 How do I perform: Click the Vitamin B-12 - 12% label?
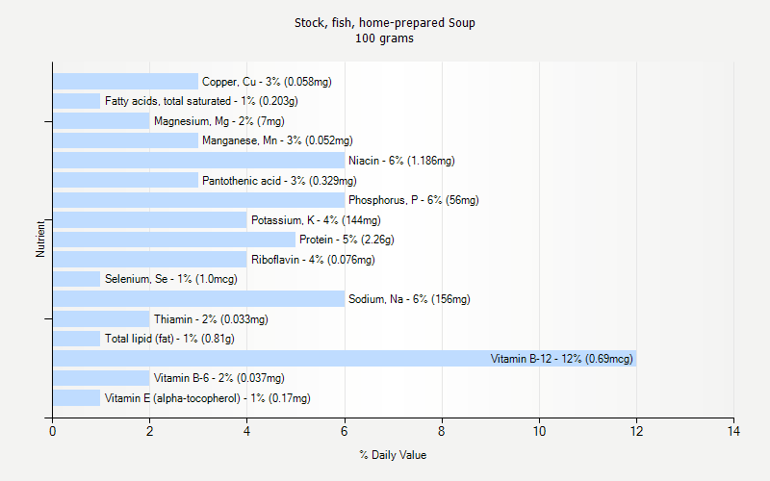click(562, 359)
